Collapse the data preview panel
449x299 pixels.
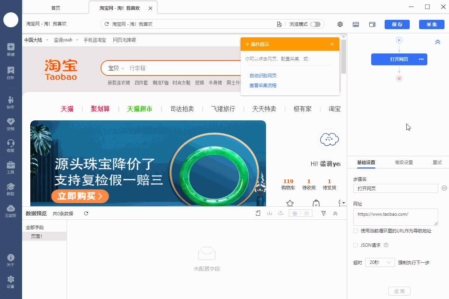(335, 213)
